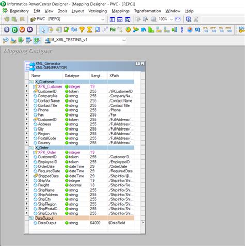Select the XPK_Customer port row
Screen dimensions: 245x246
82,86
